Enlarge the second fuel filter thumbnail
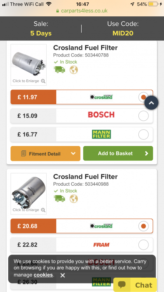This screenshot has height=292, width=164. [x=29, y=193]
